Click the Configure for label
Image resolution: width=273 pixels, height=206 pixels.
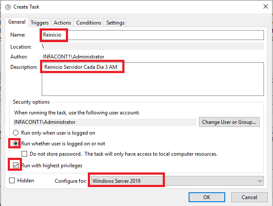[71, 181]
